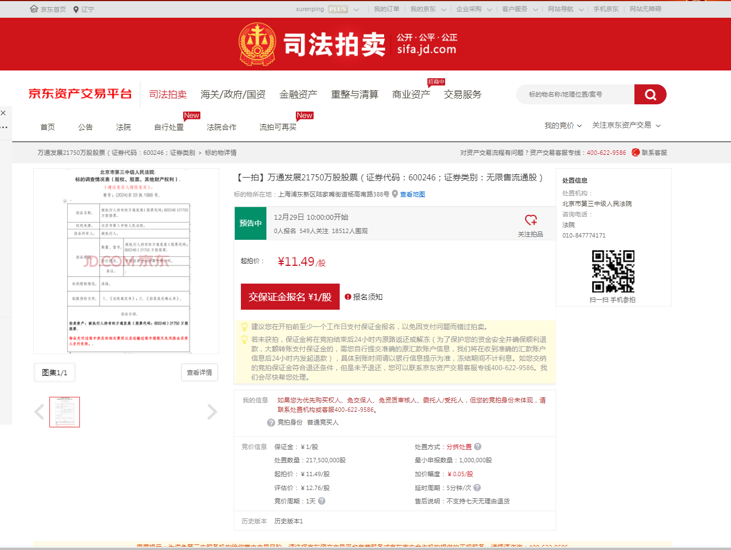Click help icon beside 延时周期 5分钟/次

[x=477, y=488]
